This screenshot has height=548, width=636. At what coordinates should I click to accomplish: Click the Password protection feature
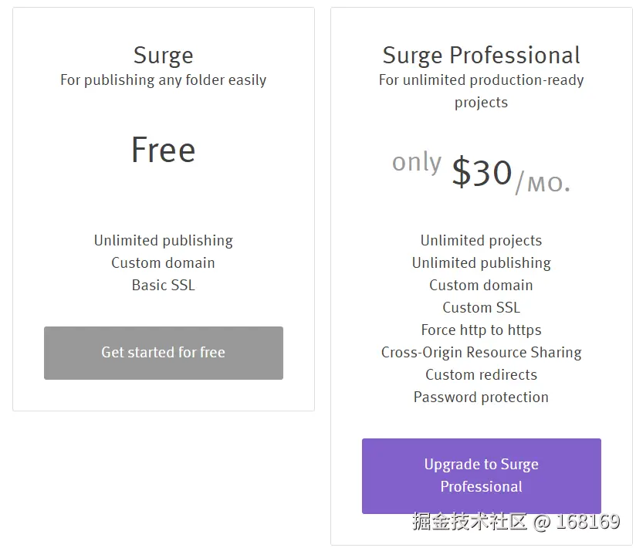tap(481, 397)
